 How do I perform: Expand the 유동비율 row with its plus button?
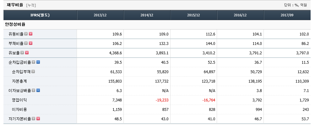(x=30, y=34)
